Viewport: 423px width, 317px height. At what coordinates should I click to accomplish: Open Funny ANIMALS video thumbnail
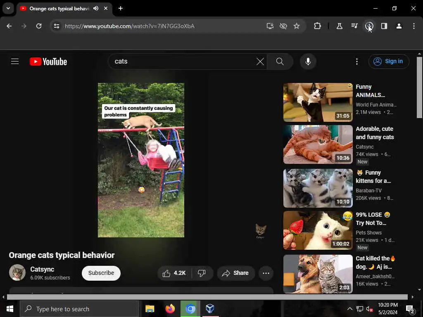[318, 102]
